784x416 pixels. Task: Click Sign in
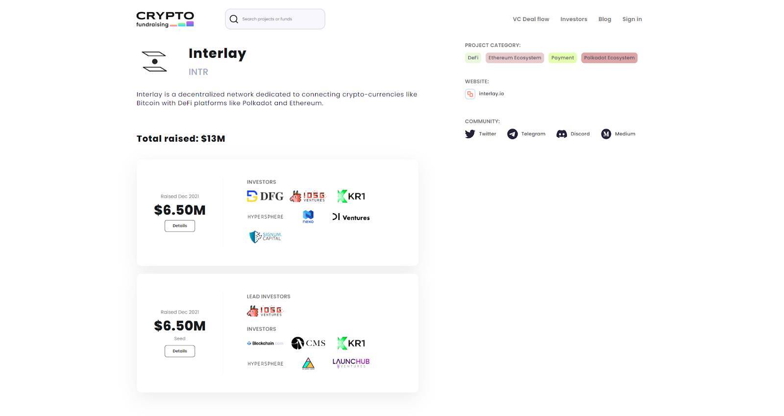click(632, 19)
